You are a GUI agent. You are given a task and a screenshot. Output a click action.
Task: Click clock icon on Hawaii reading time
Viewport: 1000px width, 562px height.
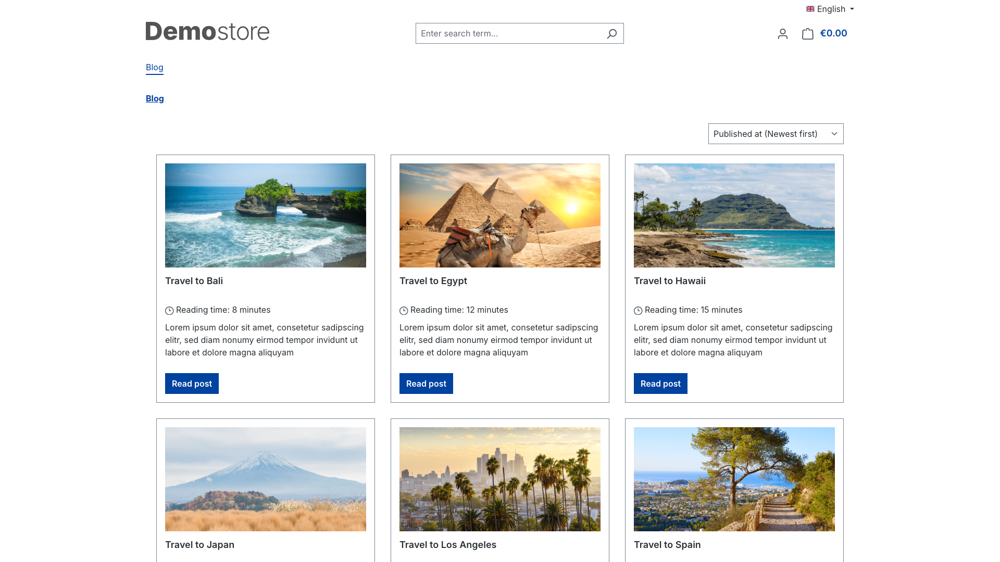click(638, 311)
